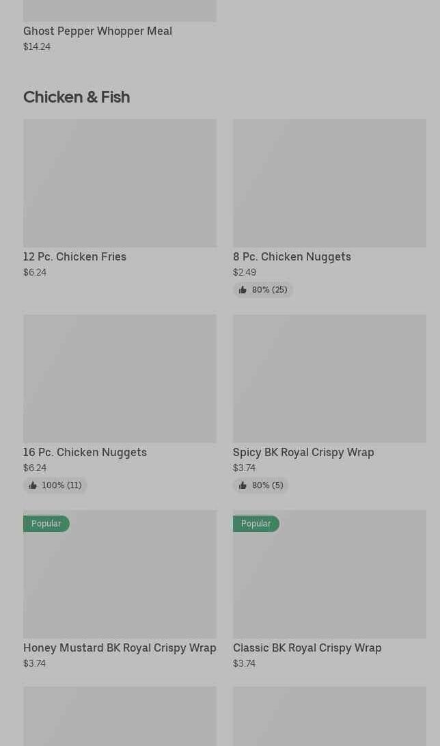Screen dimensions: 440x746
Task: Select Classic BK Royal Crispy Wrap title
Action: coord(307,648)
